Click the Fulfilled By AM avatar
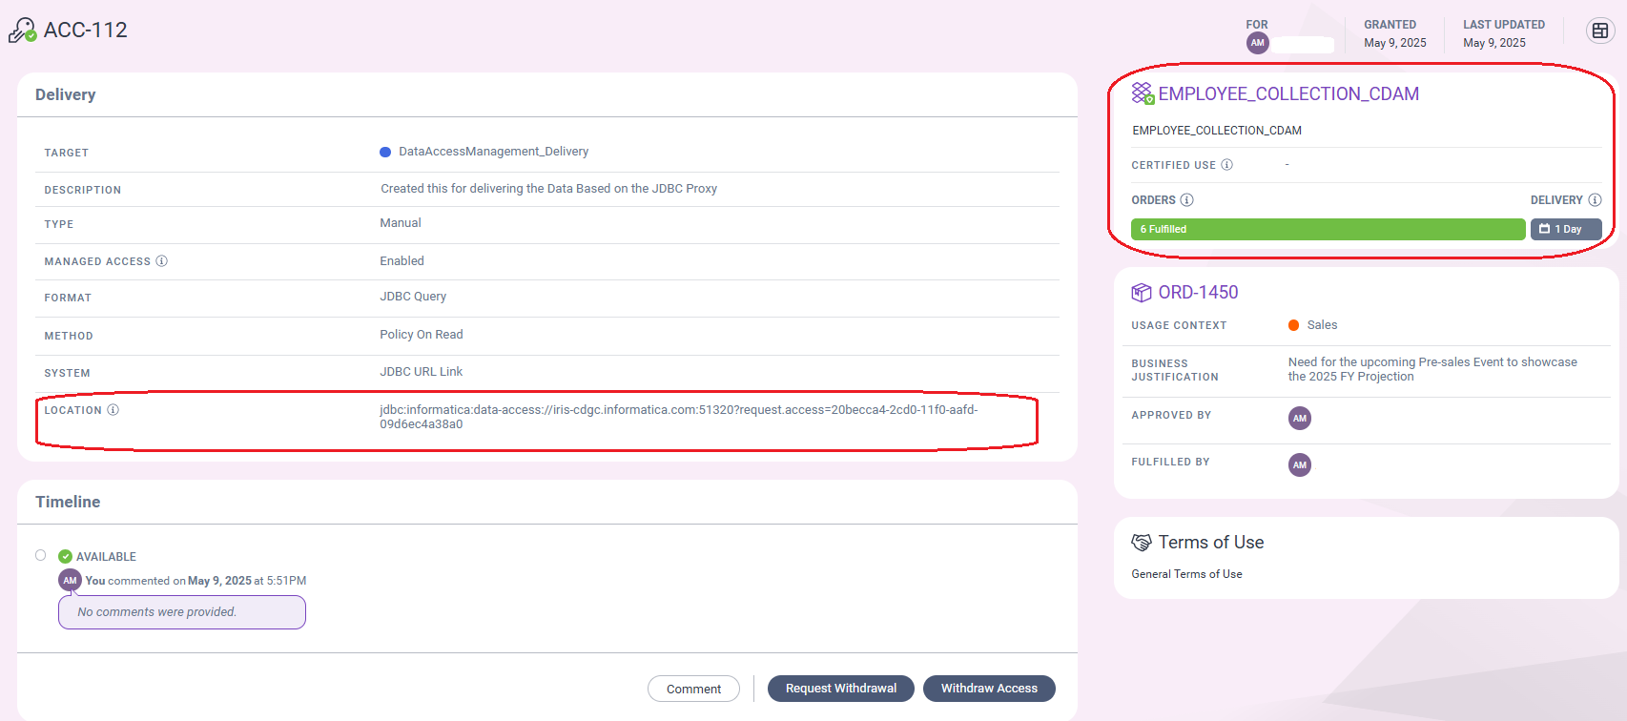Image resolution: width=1627 pixels, height=721 pixels. click(x=1300, y=465)
